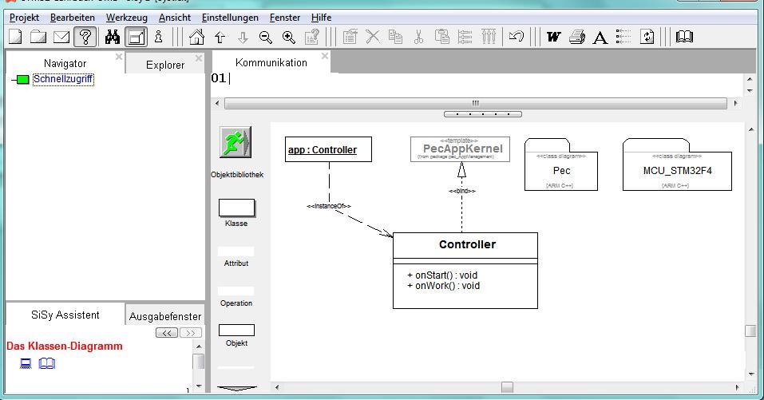This screenshot has width=764, height=400.
Task: Select the Kommunikation tab
Action: [271, 62]
